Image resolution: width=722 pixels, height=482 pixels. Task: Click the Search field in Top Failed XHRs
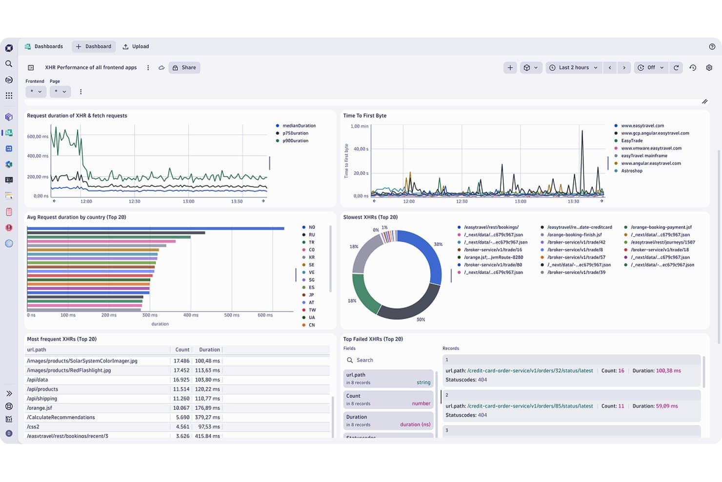pyautogui.click(x=388, y=360)
